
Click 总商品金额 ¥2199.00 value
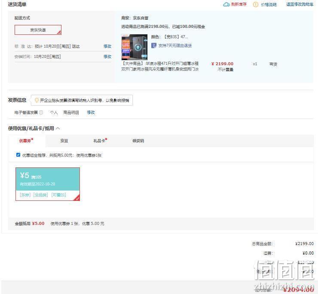click(x=304, y=243)
